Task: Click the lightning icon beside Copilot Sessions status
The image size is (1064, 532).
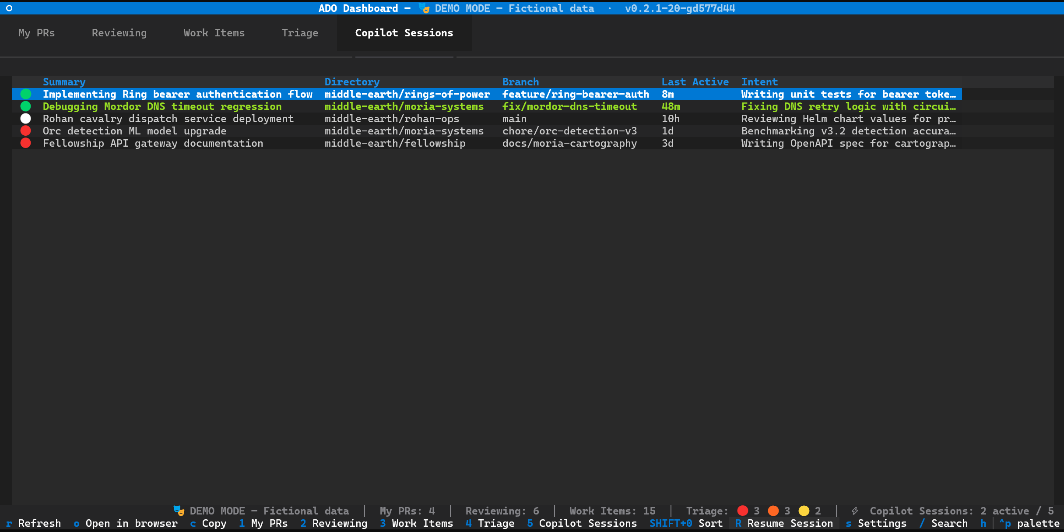Action: click(x=855, y=511)
